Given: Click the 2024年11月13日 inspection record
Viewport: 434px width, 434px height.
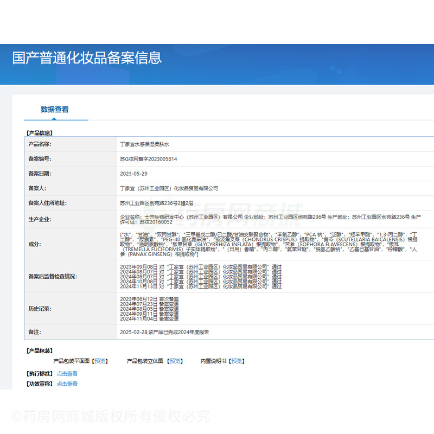Looking at the screenshot, I should click(x=200, y=286).
